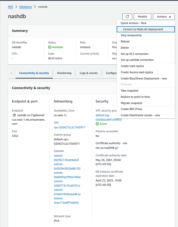This screenshot has width=178, height=227.
Task: Choose Stop temporarily from Actions menu
Action: pos(131,35)
